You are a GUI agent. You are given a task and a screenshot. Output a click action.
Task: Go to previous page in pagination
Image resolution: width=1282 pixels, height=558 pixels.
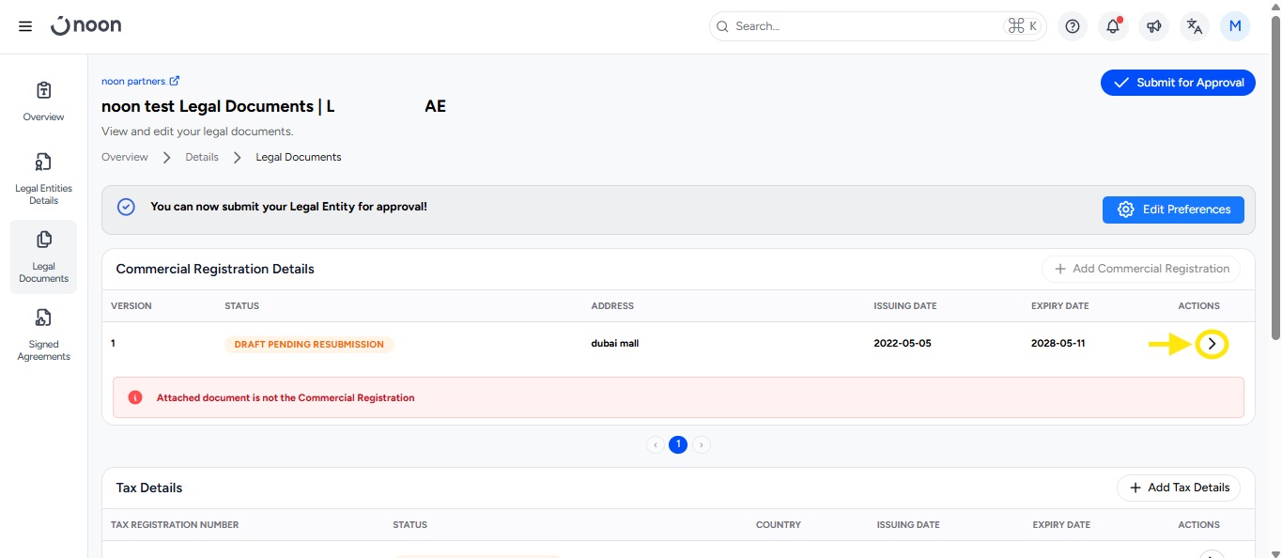pos(656,445)
